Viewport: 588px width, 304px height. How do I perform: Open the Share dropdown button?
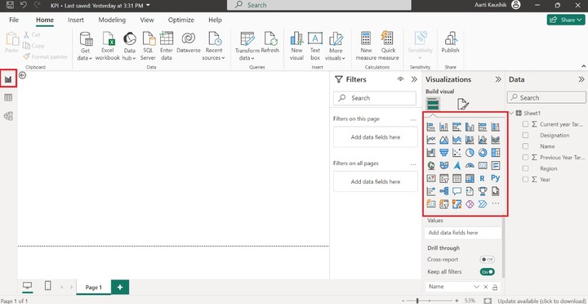[x=566, y=20]
